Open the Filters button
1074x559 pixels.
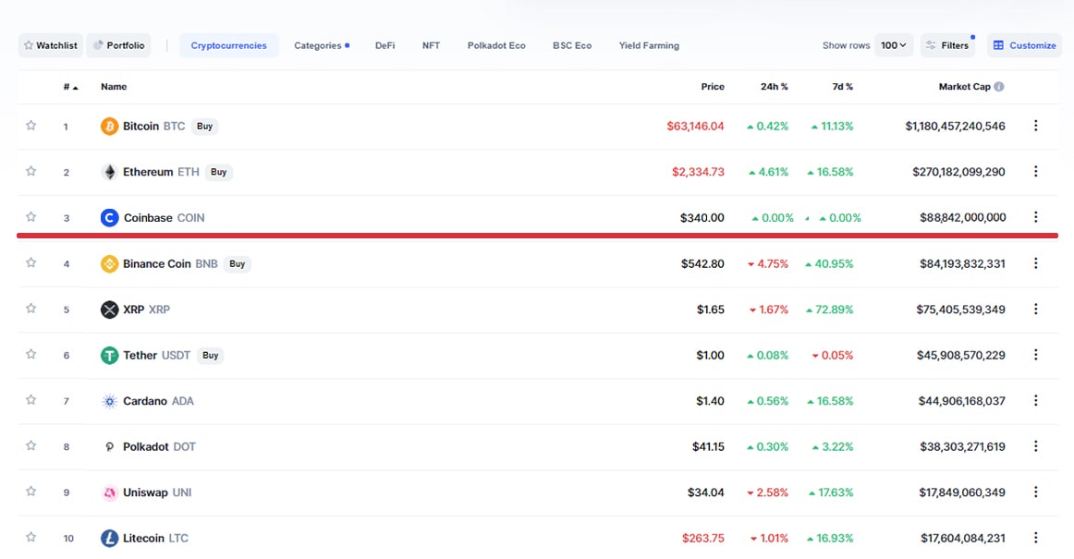click(x=947, y=45)
